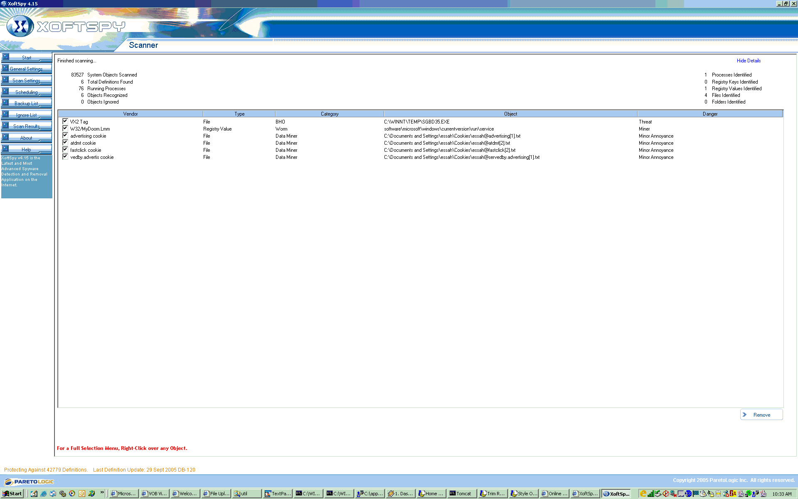Launch Internet Explorer from quick launch
The width and height of the screenshot is (798, 499).
click(x=44, y=494)
